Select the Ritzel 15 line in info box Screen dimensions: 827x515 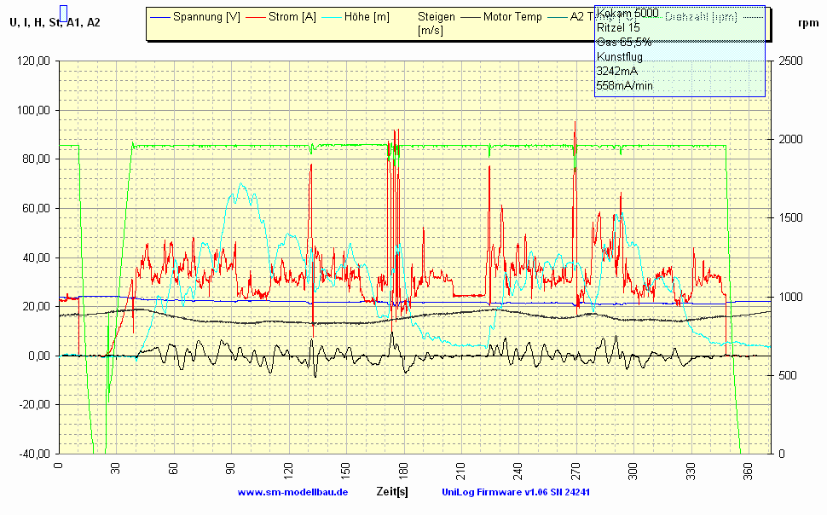point(618,27)
